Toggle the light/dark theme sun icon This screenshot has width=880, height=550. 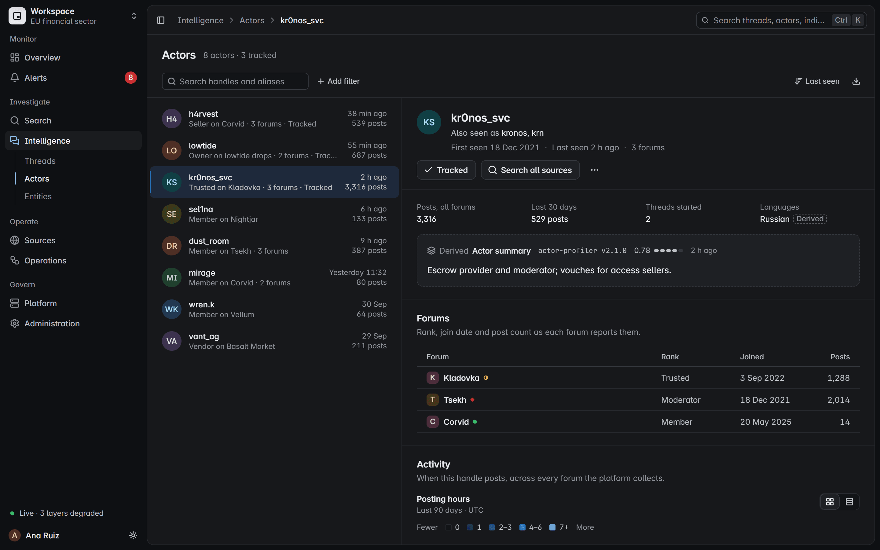click(133, 535)
